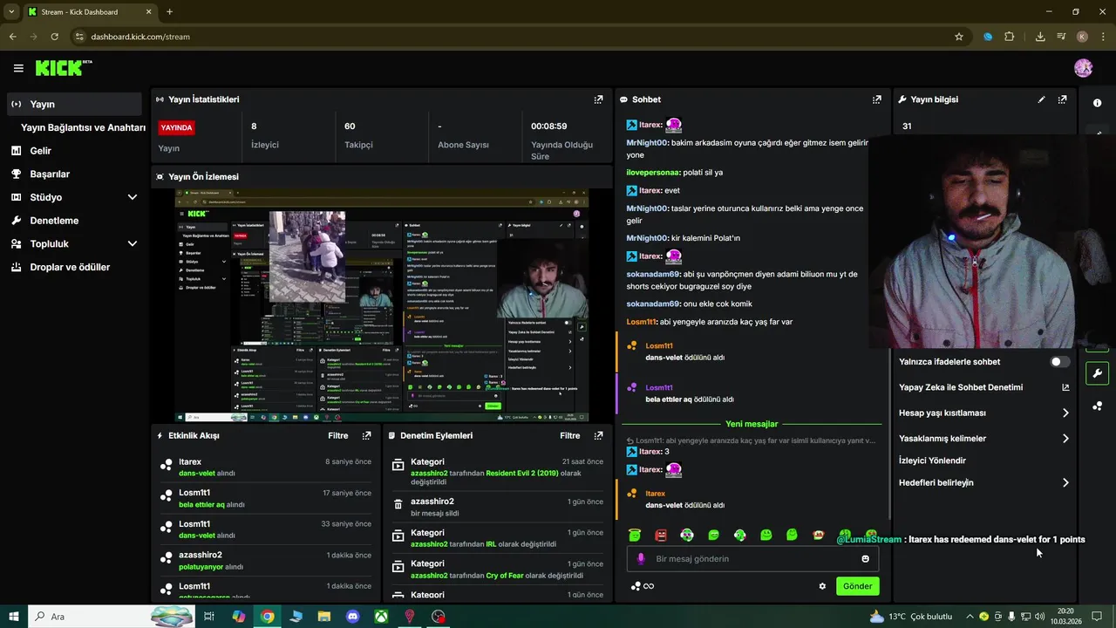Screen dimensions: 1116x628
Task: Click the channel points infinity icon below chat
Action: click(643, 586)
